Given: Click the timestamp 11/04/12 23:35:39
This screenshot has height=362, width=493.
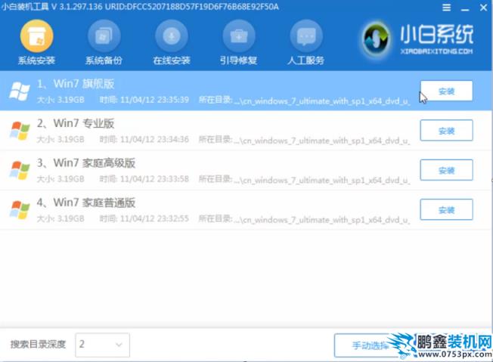Looking at the screenshot, I should 154,100.
